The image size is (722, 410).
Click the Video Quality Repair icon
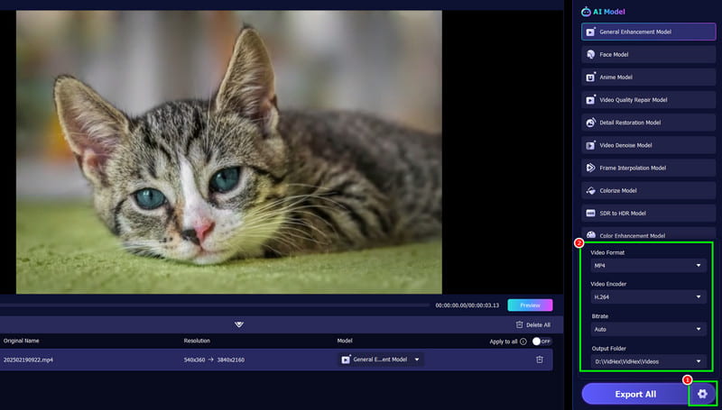[x=590, y=100]
